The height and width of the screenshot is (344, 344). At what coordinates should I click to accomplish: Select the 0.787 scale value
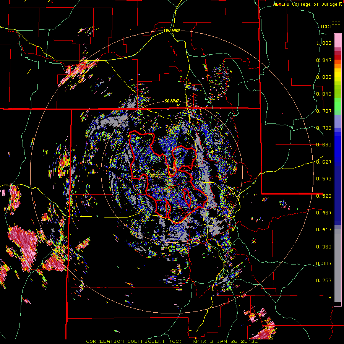point(324,111)
